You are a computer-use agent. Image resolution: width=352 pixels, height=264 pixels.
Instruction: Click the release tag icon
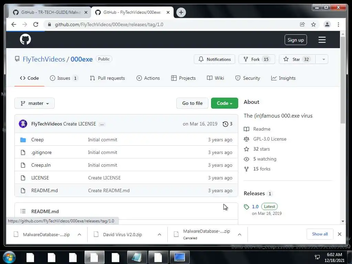coord(246,207)
